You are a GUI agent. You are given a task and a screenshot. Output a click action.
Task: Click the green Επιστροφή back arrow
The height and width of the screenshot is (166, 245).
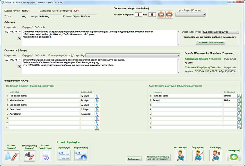[234, 157]
